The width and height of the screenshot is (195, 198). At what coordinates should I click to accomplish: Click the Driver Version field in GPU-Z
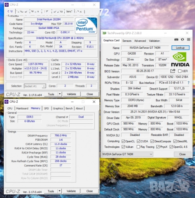(155, 112)
